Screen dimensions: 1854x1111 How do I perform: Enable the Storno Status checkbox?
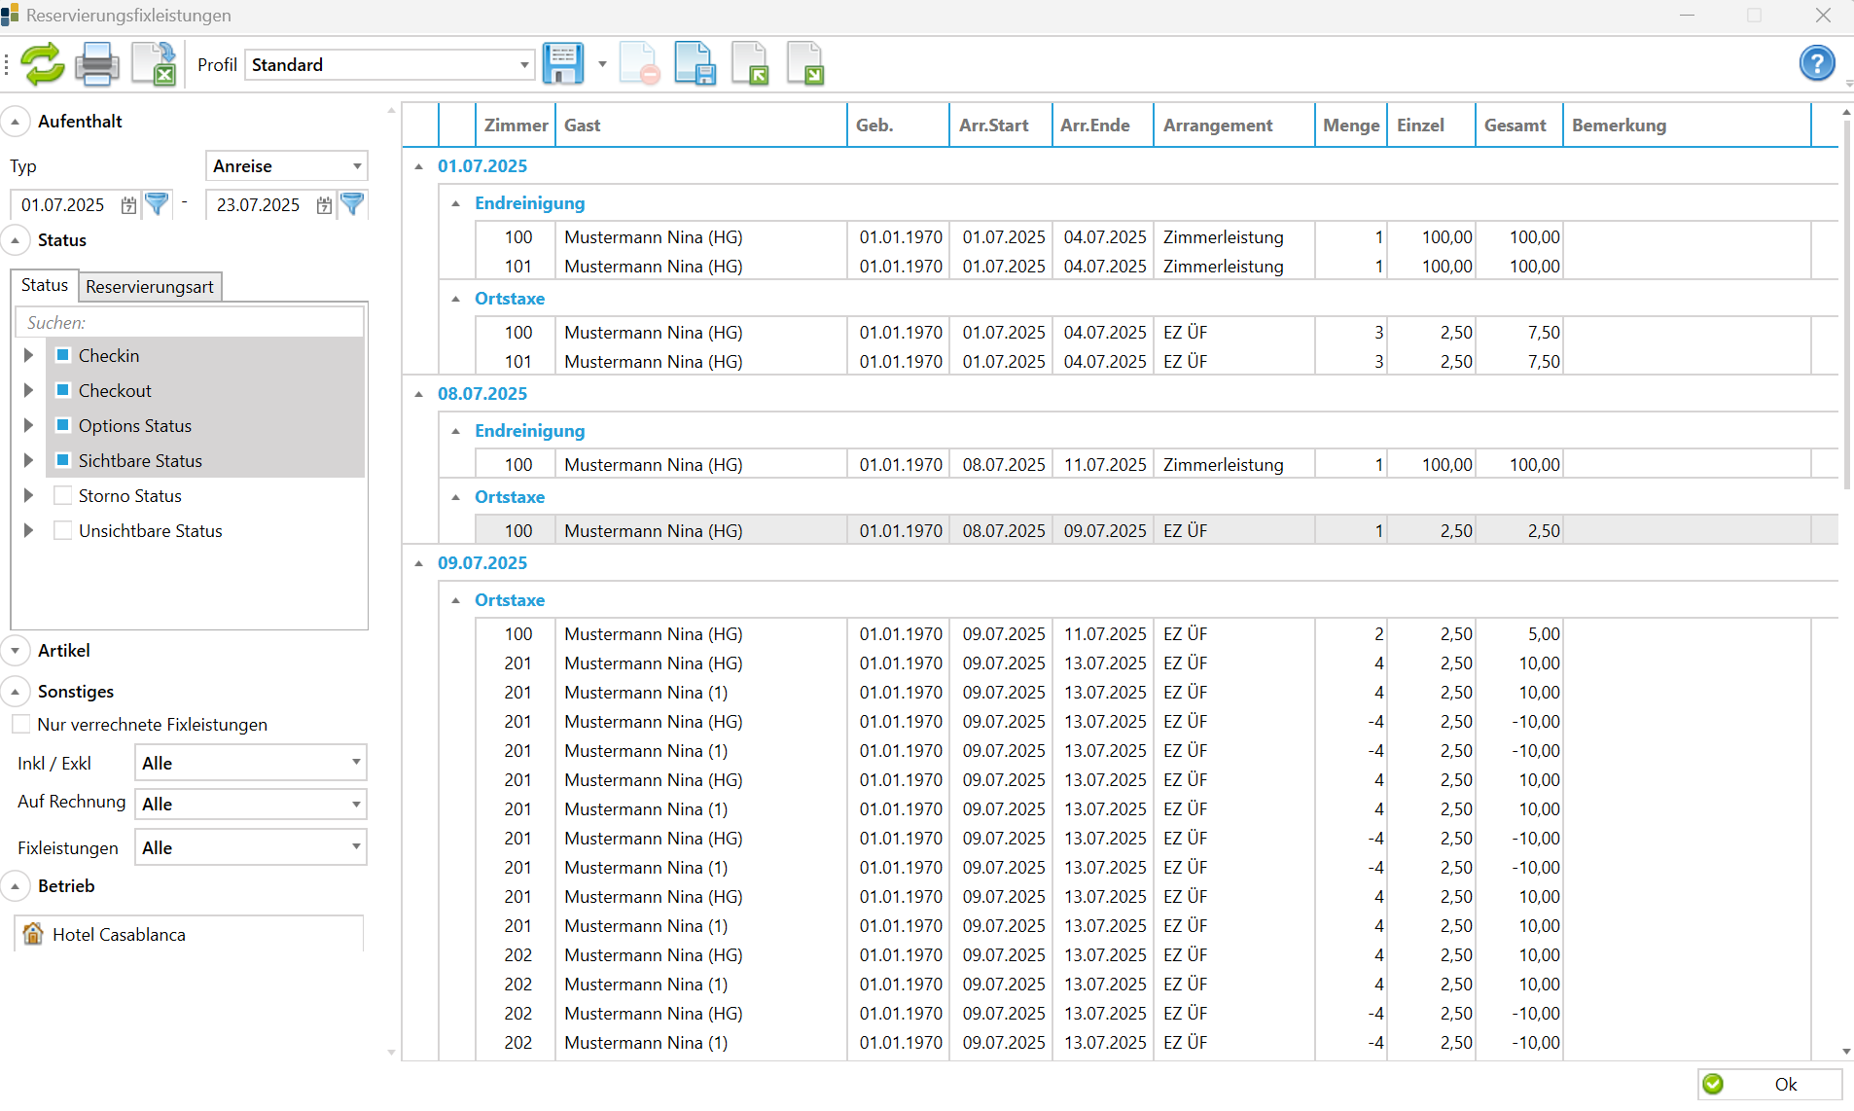click(x=62, y=495)
